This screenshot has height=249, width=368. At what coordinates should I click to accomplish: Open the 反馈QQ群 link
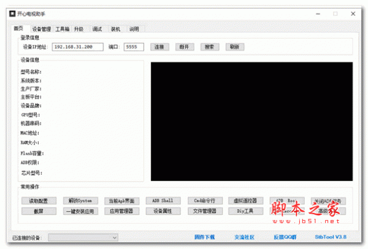pyautogui.click(x=285, y=237)
